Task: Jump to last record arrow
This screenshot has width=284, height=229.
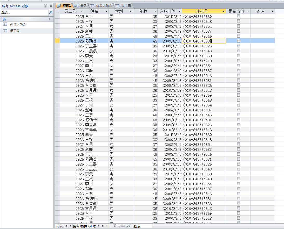Action: click(103, 226)
